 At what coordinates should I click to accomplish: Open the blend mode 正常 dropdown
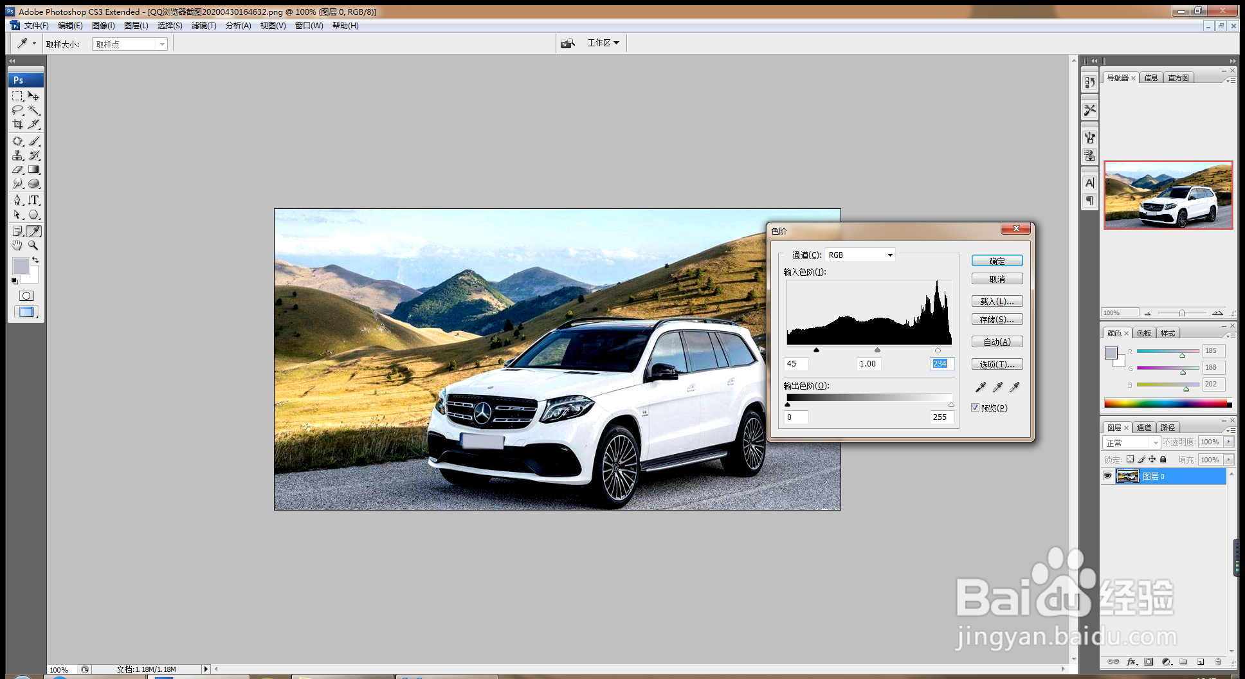point(1132,442)
